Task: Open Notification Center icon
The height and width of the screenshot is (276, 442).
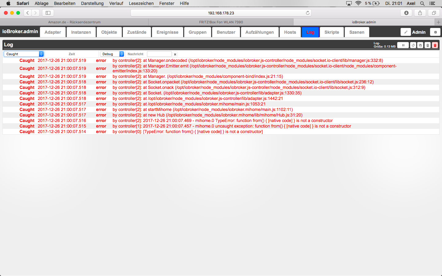Action: point(432,3)
